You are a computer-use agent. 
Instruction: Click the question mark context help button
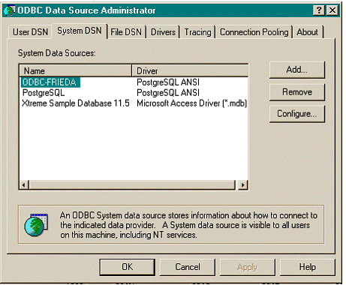tap(319, 10)
